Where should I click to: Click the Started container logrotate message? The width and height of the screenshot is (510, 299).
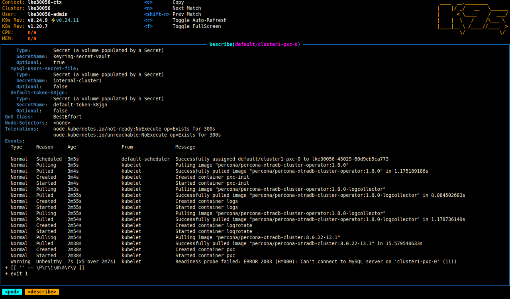214,231
